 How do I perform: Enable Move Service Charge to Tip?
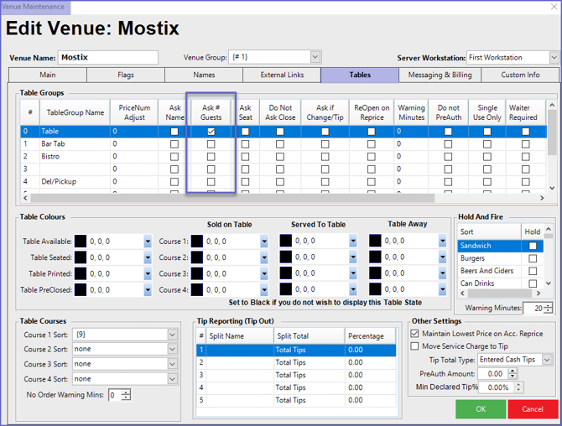(415, 346)
